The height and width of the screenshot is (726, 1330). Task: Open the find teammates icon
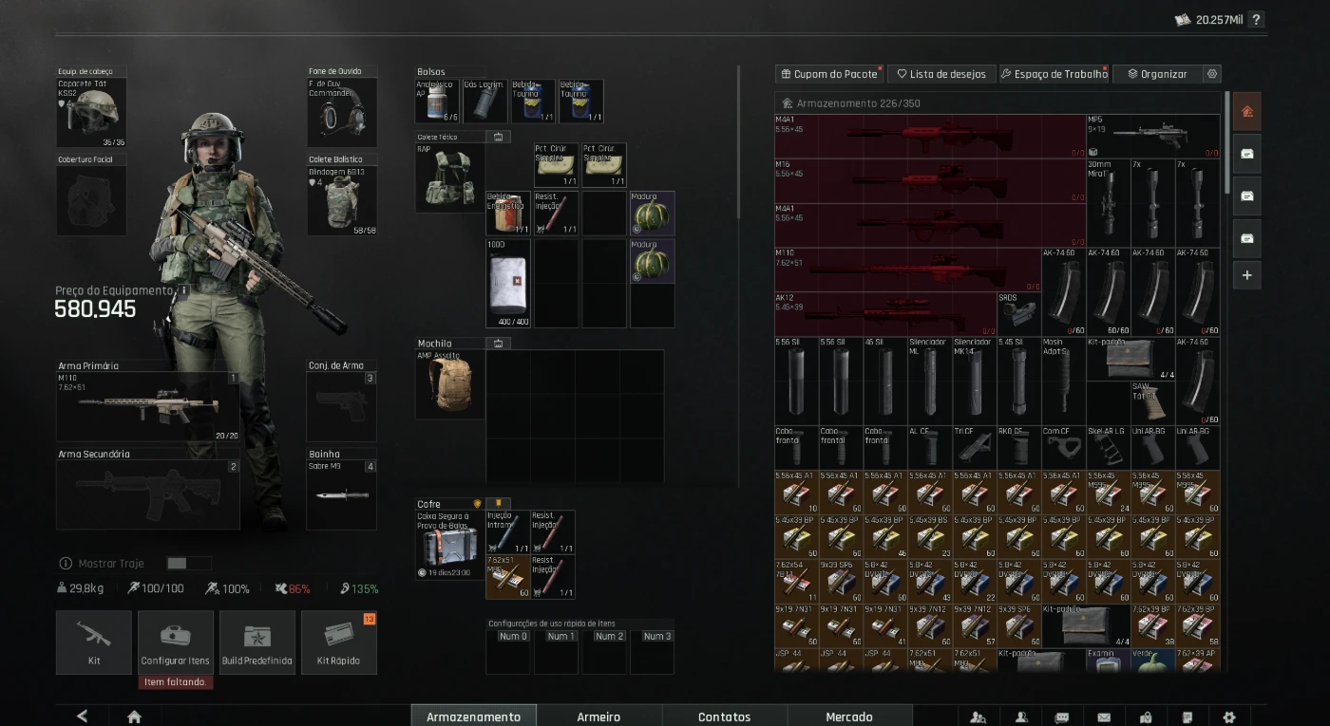point(978,717)
